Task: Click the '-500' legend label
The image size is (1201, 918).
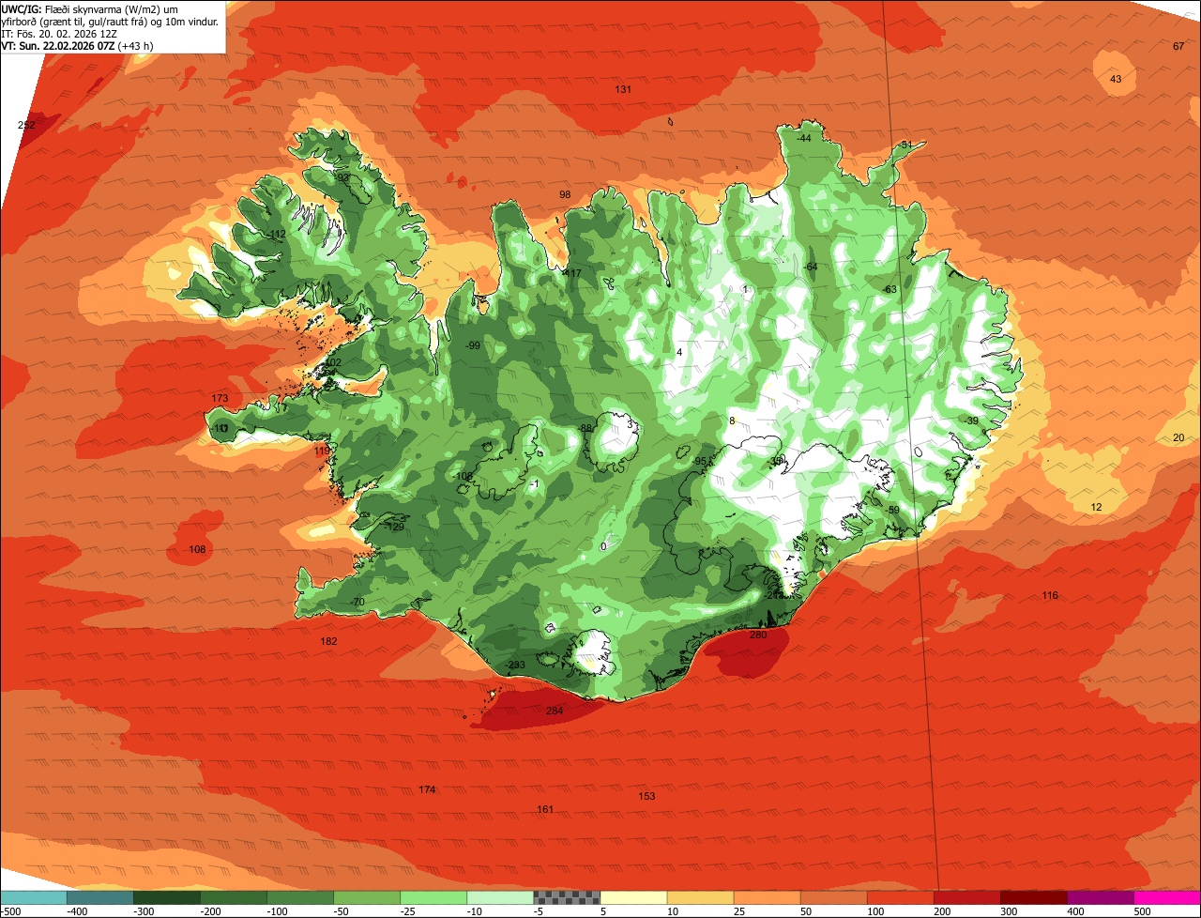Action: tap(11, 910)
